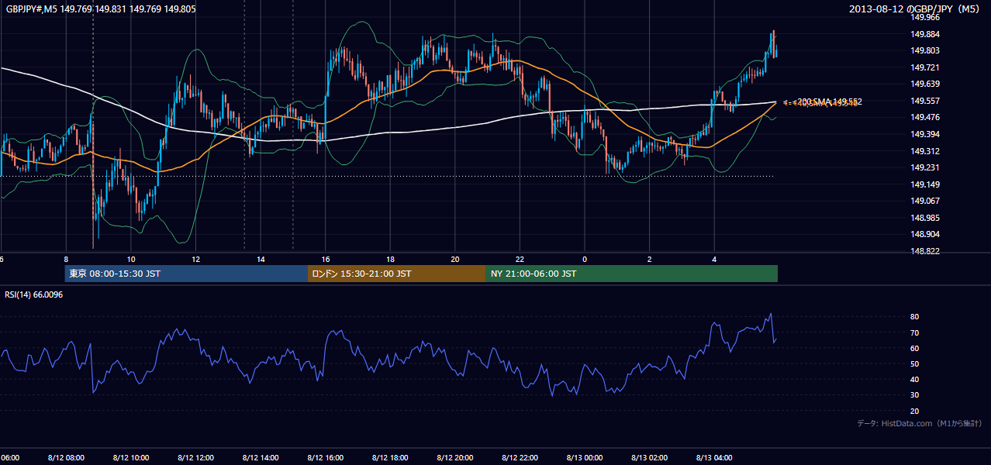Click the 8/12 20:00 time axis label
Image resolution: width=991 pixels, height=465 pixels.
[x=454, y=458]
